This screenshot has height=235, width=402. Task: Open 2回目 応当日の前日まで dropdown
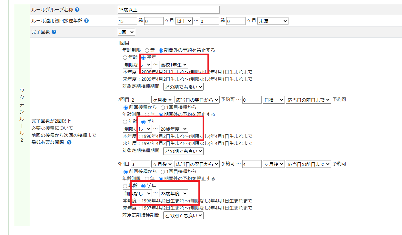pyautogui.click(x=308, y=100)
